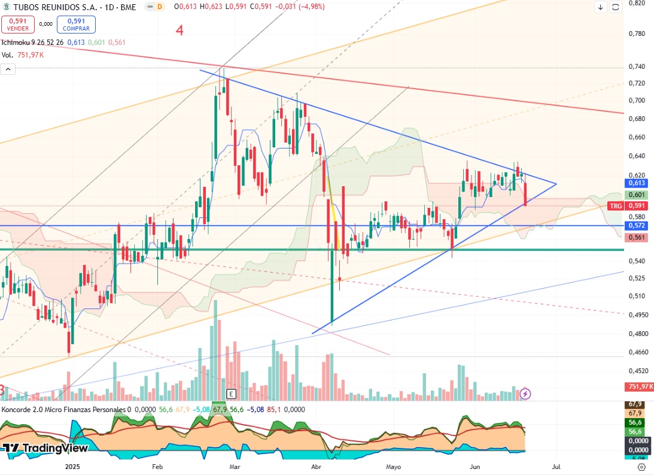Viewport: 654px width, 475px height.
Task: Click the red 0,561 price axis label
Action: [637, 237]
